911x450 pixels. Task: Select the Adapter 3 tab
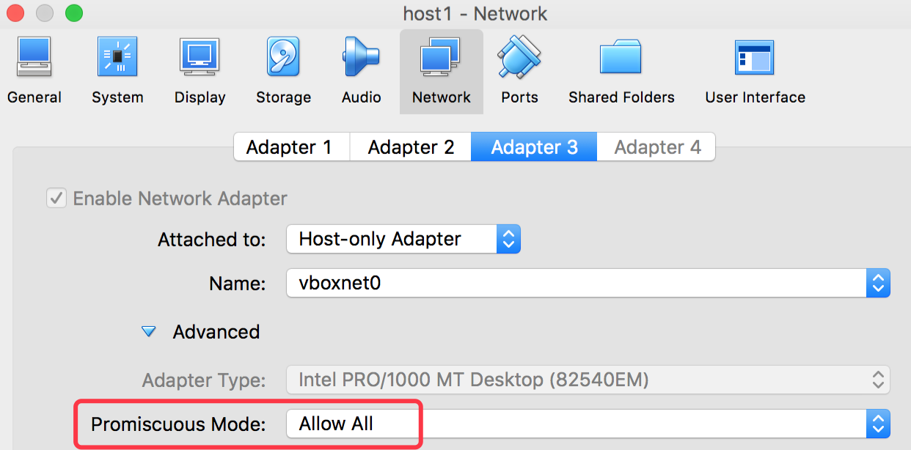coord(534,147)
